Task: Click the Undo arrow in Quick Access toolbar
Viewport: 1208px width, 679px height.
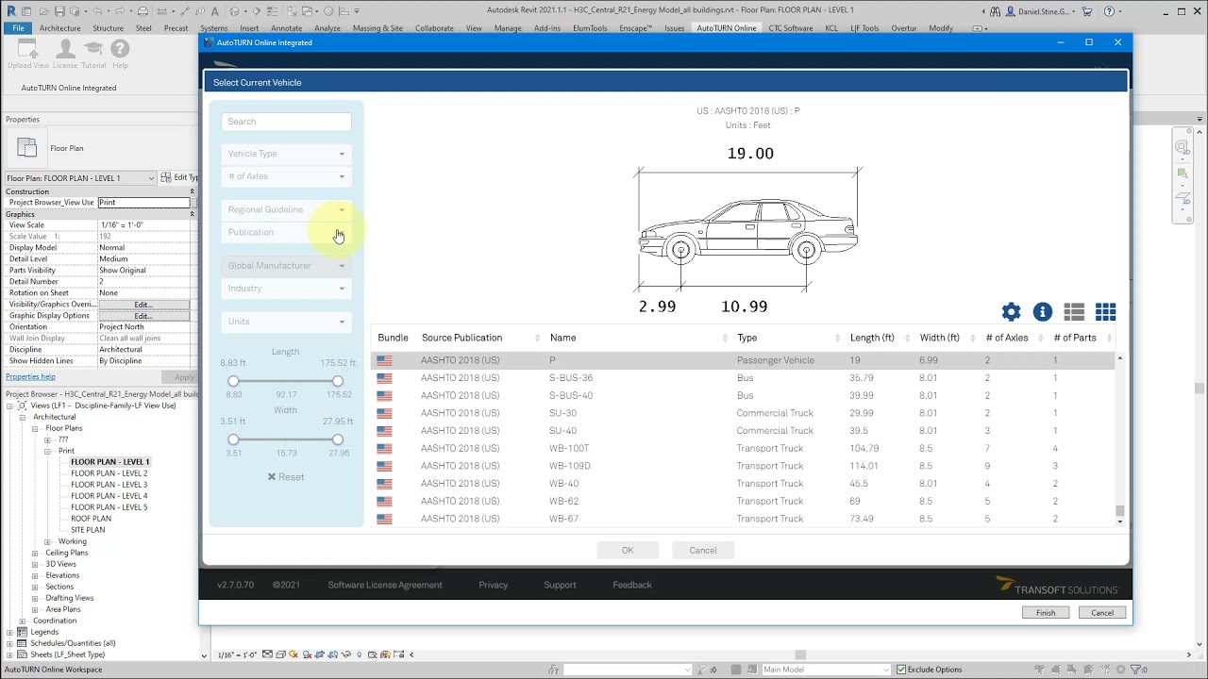Action: pyautogui.click(x=95, y=11)
